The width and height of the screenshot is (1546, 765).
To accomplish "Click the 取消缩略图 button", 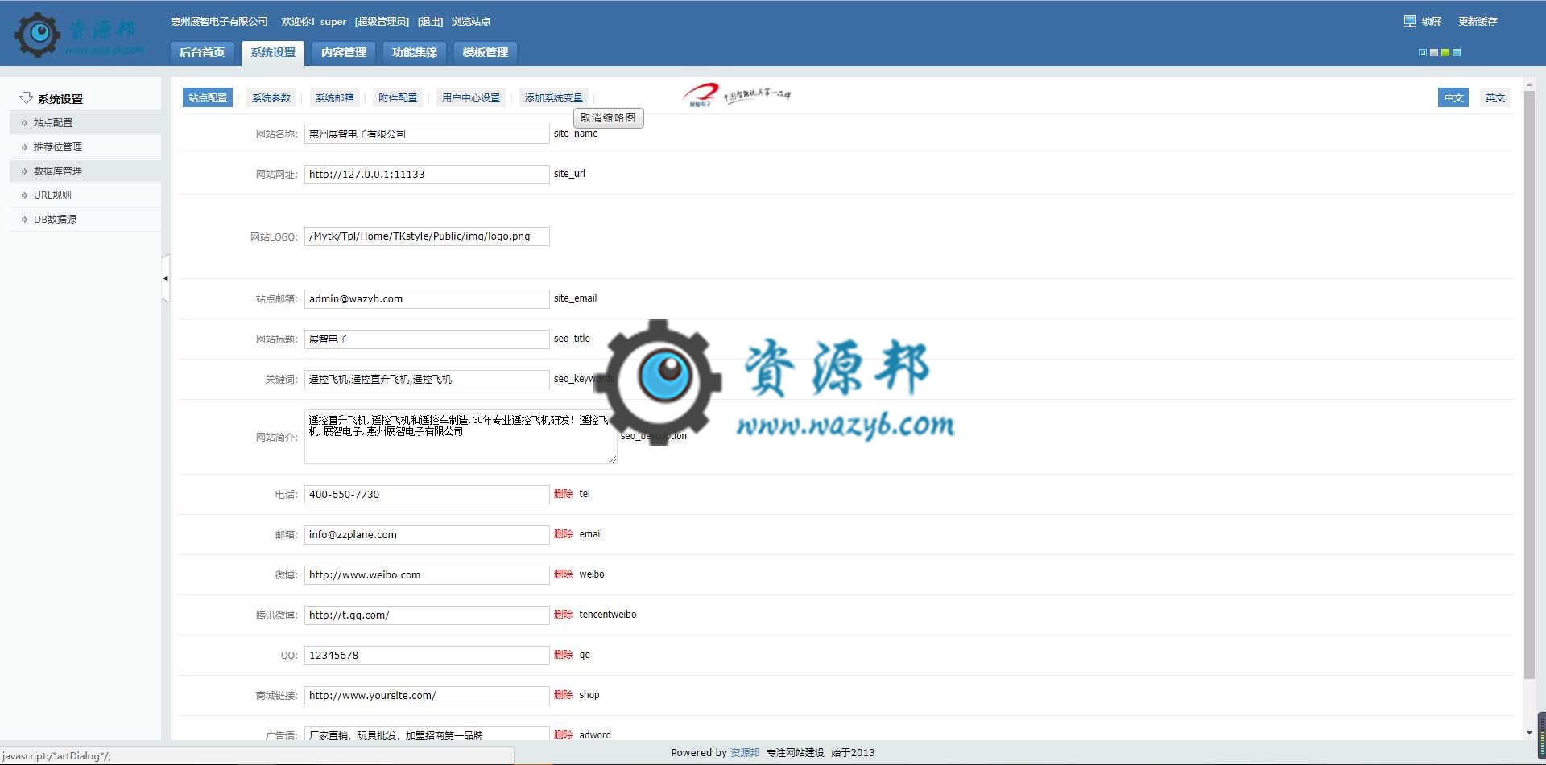I will point(608,117).
